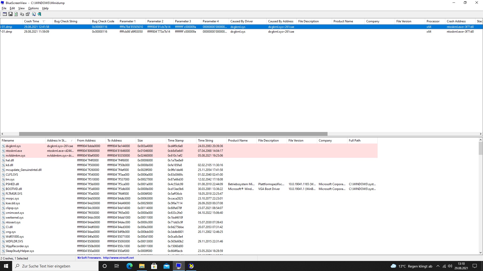
Task: Show hidden system tray icons chevron
Action: [x=438, y=266]
